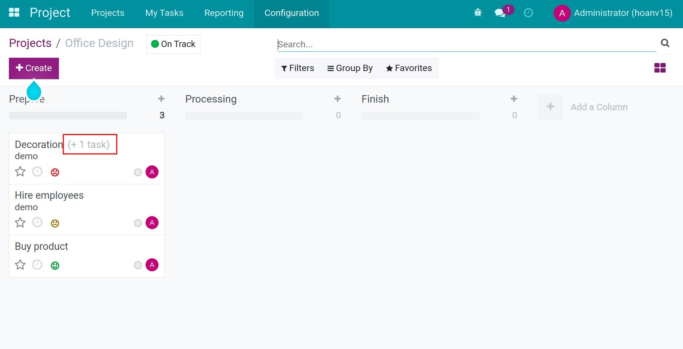This screenshot has height=349, width=683.
Task: Click the Create button
Action: point(34,68)
